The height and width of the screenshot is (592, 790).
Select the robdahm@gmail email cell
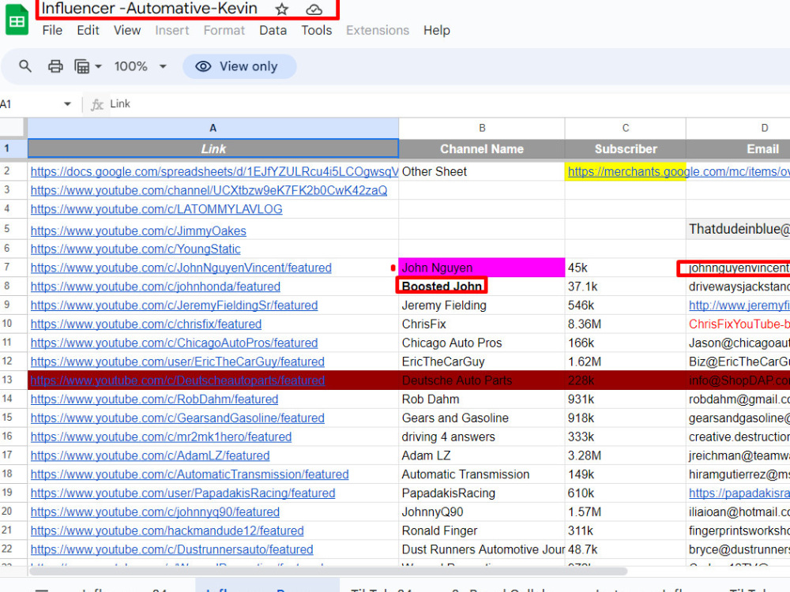738,399
